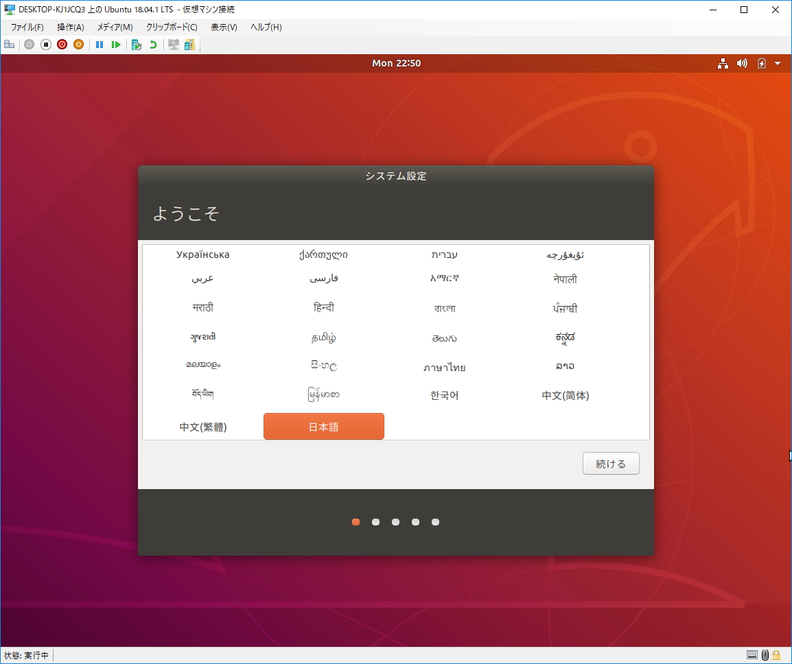Image resolution: width=792 pixels, height=664 pixels.
Task: Pause the virtual machine with the blue icon
Action: click(x=100, y=45)
